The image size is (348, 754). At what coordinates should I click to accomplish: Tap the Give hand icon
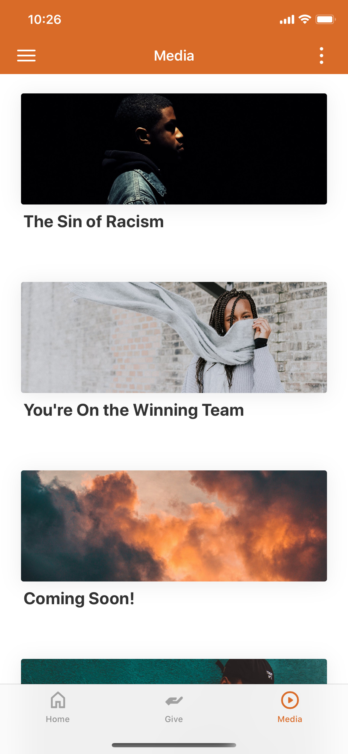tap(174, 700)
